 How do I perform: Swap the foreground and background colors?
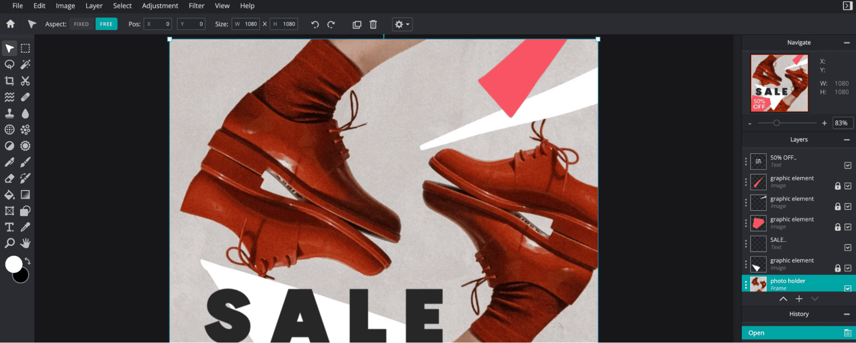tap(28, 261)
